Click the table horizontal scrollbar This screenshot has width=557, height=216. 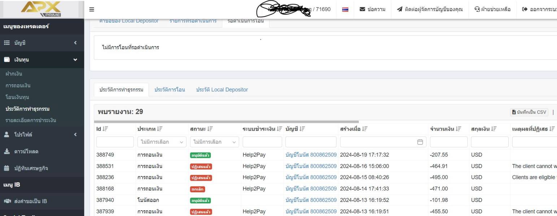point(226,122)
